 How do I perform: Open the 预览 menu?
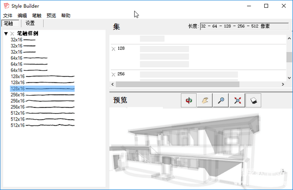coord(51,16)
